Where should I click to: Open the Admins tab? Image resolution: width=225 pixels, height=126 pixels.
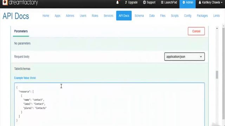click(x=70, y=16)
